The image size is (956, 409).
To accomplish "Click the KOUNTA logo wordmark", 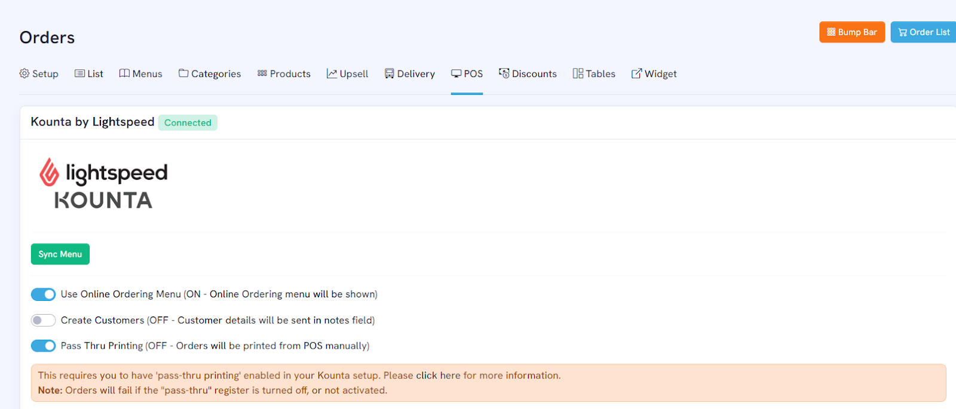I will pos(103,201).
